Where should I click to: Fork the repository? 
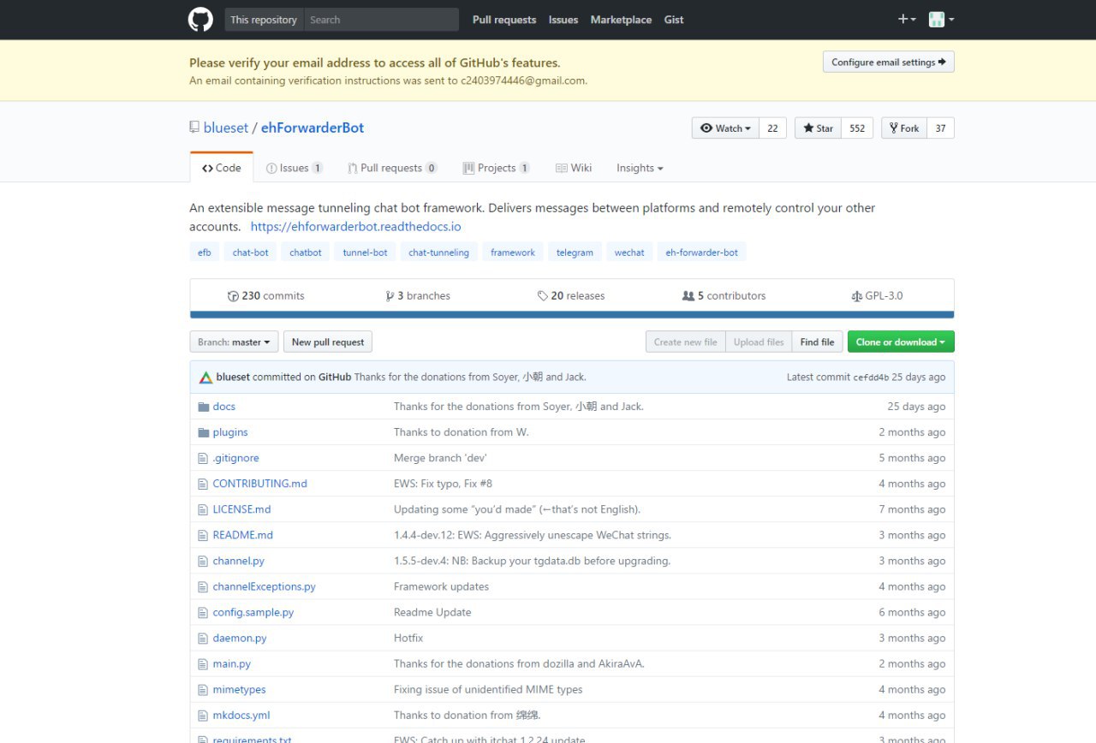click(x=904, y=128)
